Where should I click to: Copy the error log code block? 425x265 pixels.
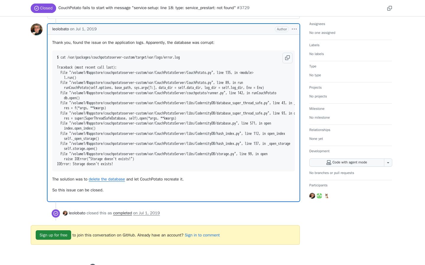pyautogui.click(x=287, y=58)
